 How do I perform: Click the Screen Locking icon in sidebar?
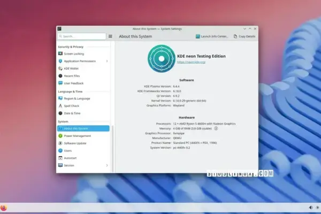[x=60, y=53]
